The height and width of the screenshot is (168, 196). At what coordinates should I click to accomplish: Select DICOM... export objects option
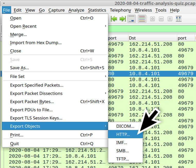coord(125,126)
